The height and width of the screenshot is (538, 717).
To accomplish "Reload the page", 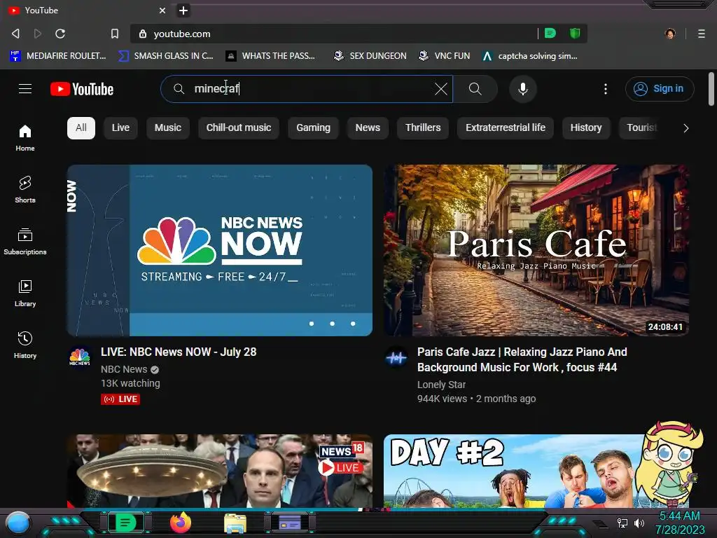I will (60, 34).
